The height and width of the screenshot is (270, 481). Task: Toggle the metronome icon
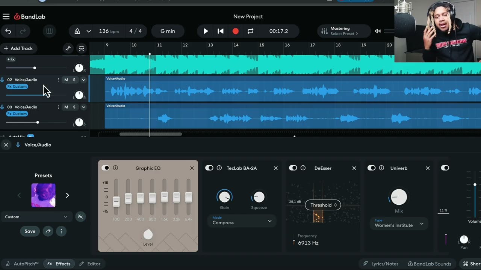pos(77,31)
